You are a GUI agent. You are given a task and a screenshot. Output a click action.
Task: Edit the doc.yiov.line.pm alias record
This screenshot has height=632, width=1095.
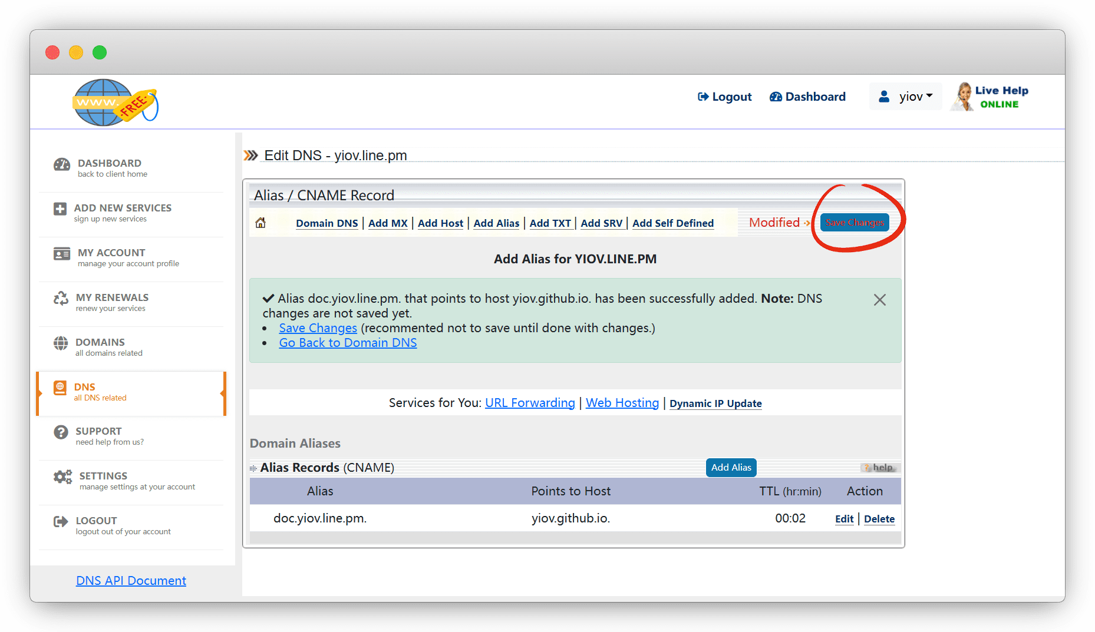844,519
